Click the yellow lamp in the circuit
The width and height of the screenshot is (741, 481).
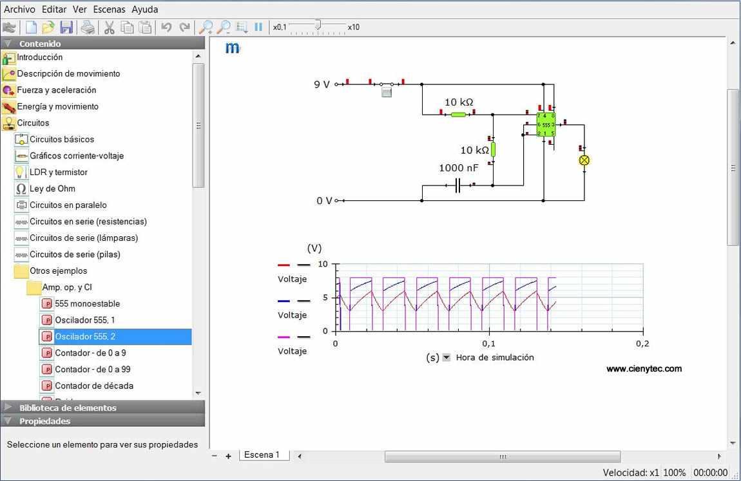pyautogui.click(x=584, y=160)
